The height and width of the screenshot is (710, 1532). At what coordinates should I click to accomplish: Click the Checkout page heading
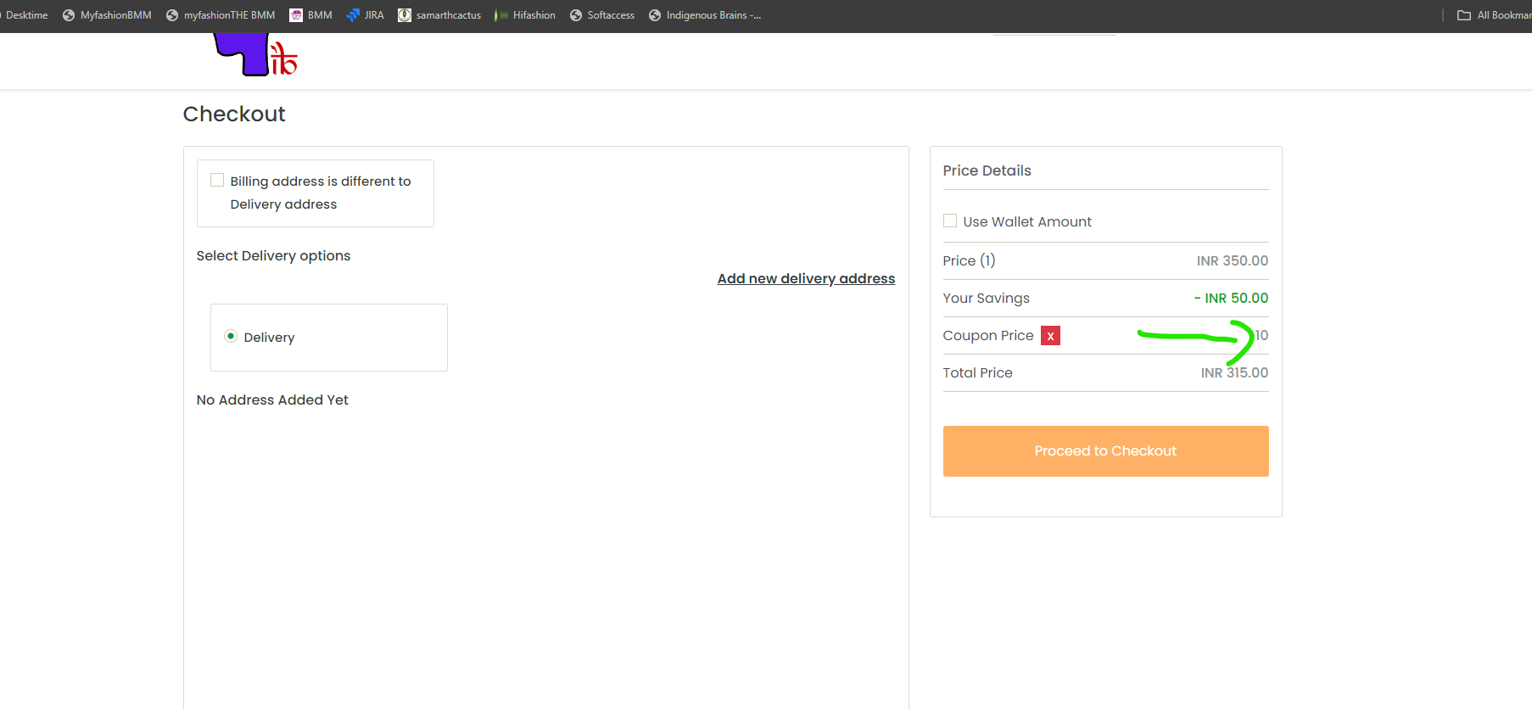click(x=234, y=114)
